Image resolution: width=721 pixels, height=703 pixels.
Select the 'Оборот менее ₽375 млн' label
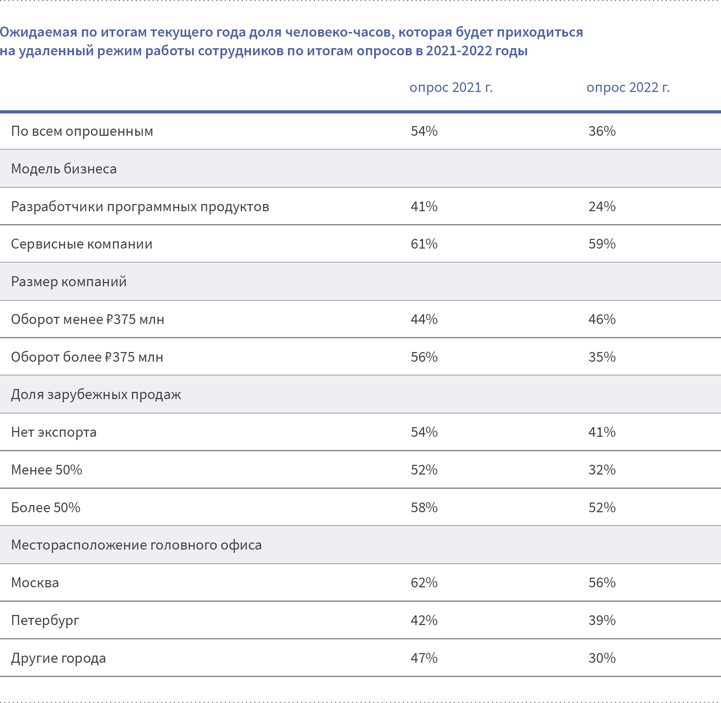pyautogui.click(x=88, y=319)
